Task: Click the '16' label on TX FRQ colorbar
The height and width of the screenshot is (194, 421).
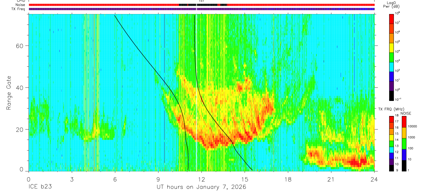Action: [397, 128]
